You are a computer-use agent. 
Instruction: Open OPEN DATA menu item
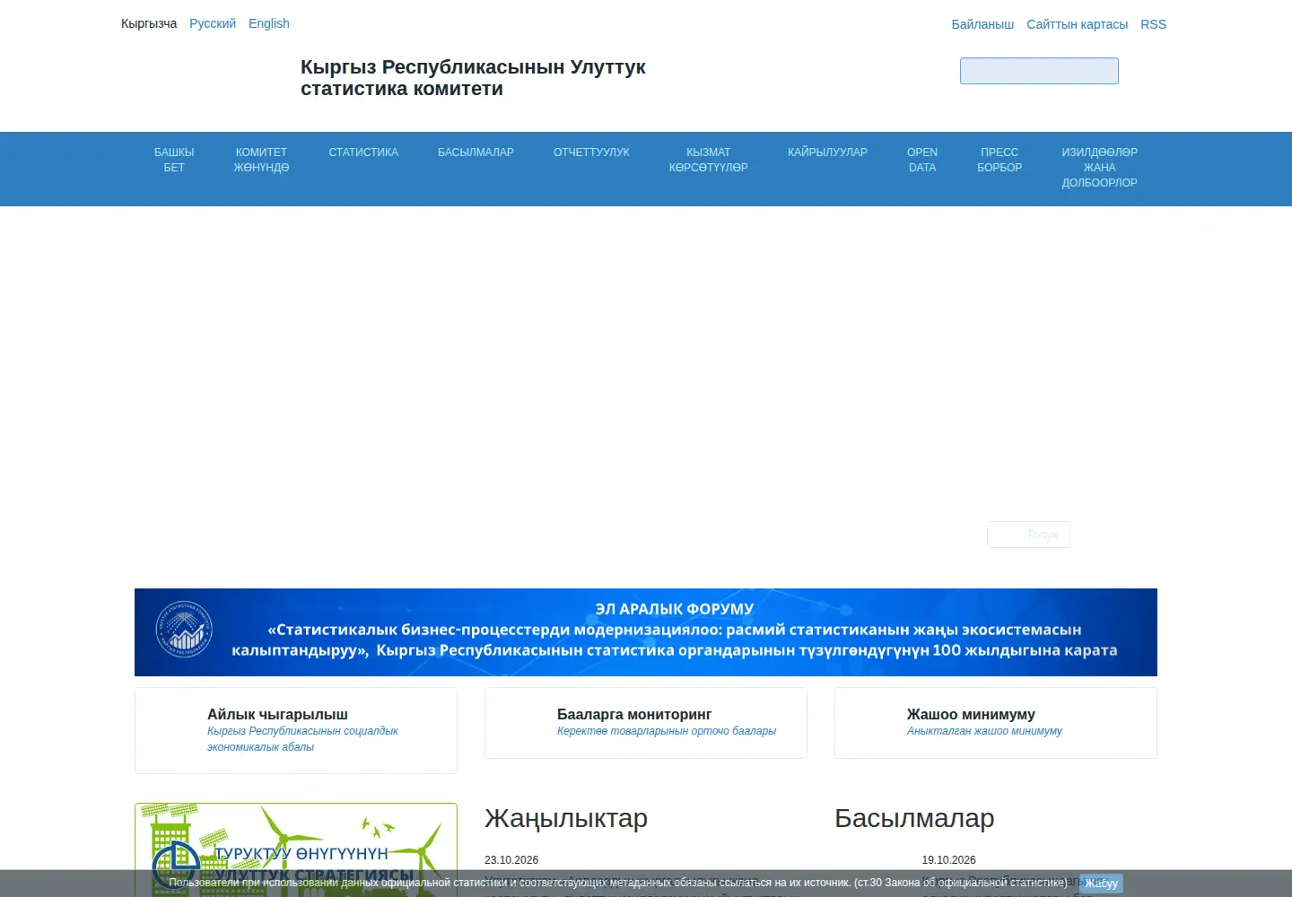(921, 160)
